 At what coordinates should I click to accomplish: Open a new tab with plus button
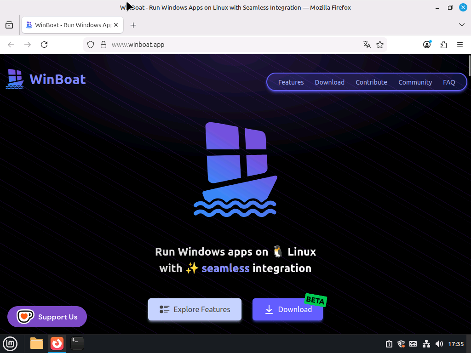pyautogui.click(x=133, y=25)
